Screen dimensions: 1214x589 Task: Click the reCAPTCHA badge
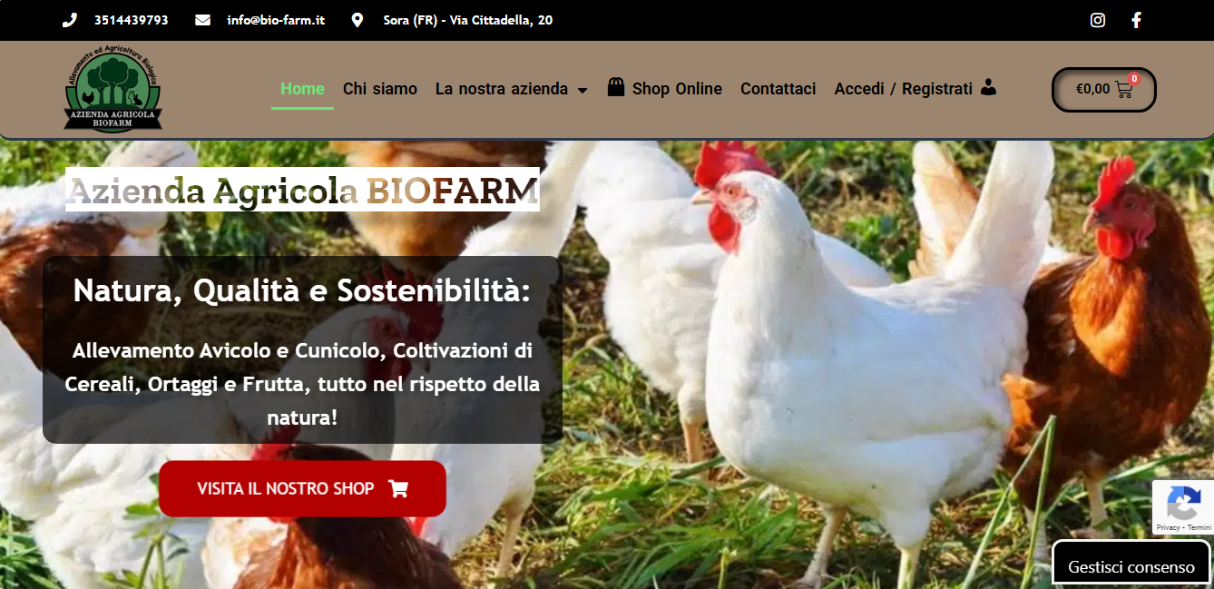[1183, 507]
